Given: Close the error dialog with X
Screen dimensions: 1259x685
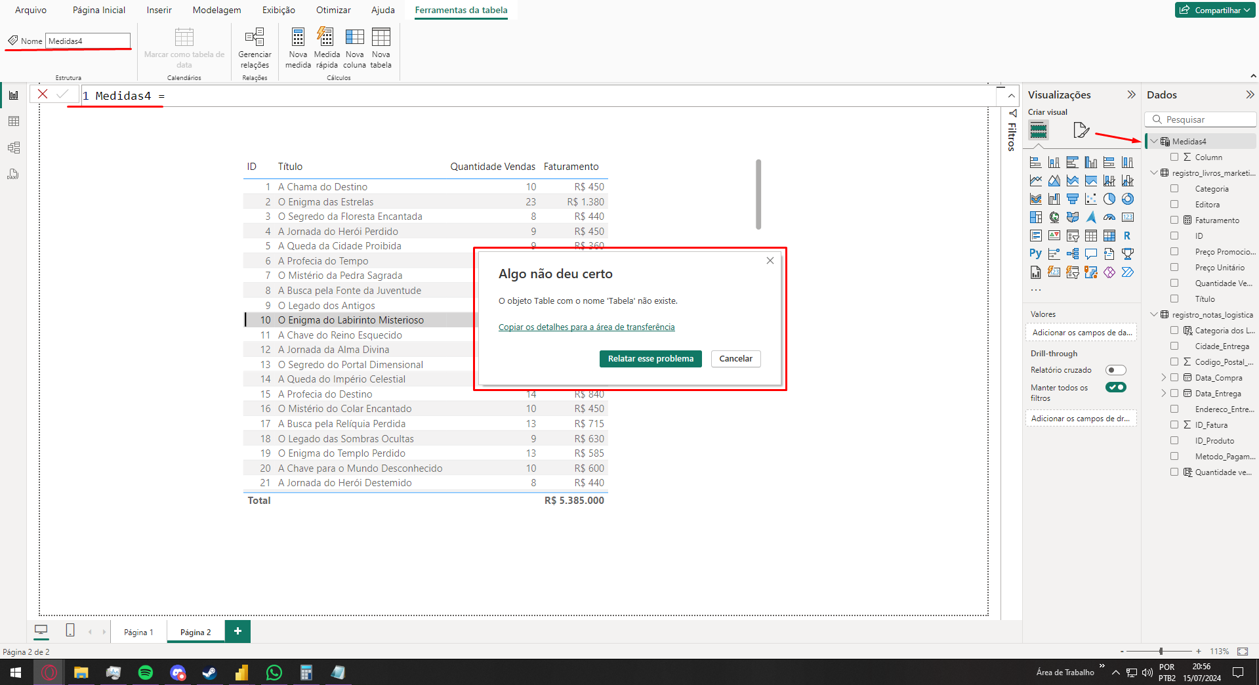Looking at the screenshot, I should pos(770,260).
